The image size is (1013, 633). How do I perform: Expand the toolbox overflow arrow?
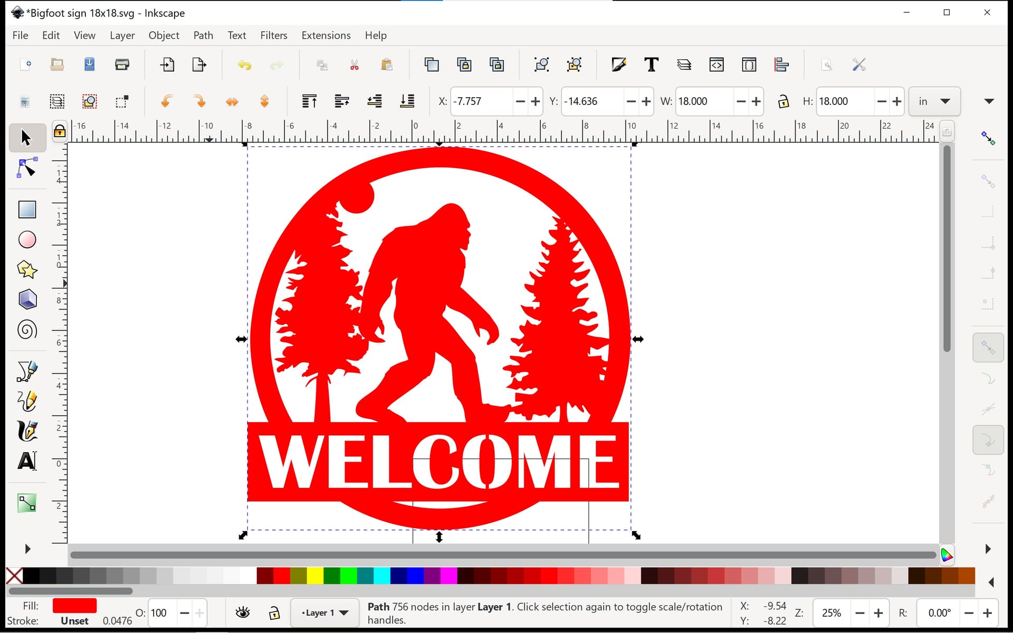point(27,549)
